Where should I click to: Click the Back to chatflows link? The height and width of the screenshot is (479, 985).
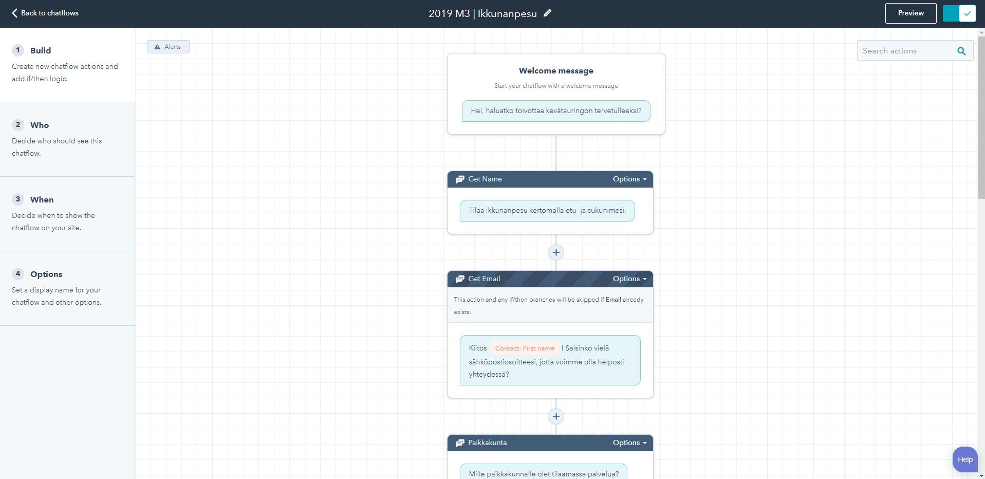click(49, 13)
